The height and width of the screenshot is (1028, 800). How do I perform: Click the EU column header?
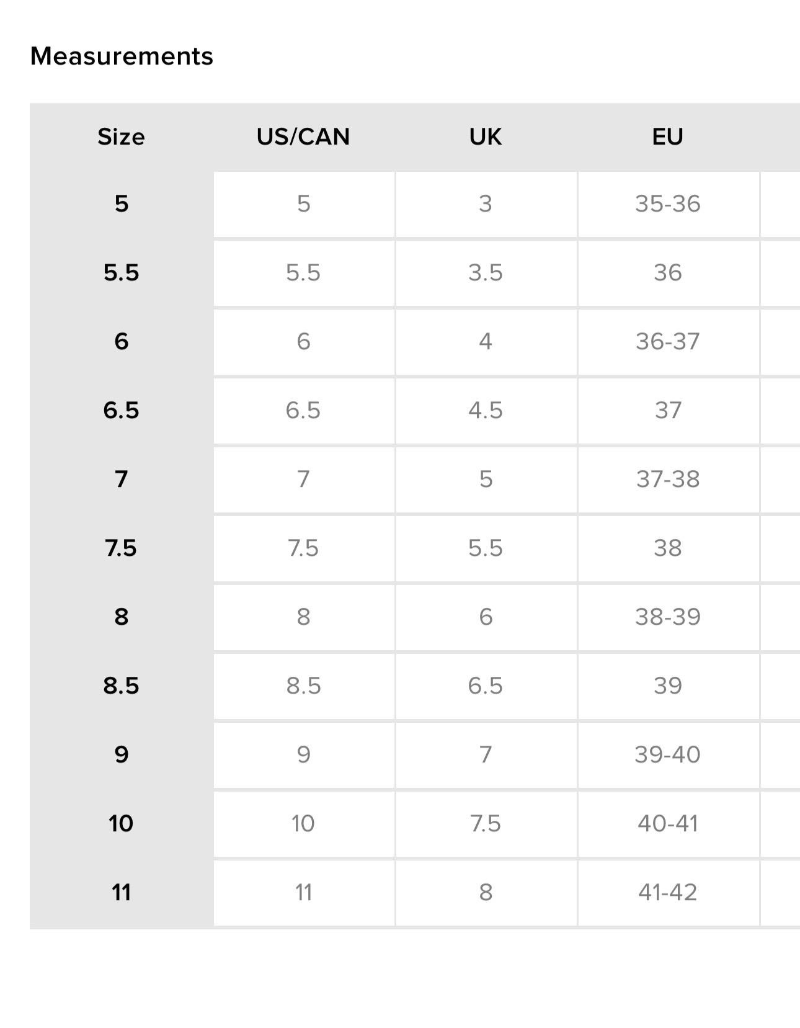click(x=668, y=136)
